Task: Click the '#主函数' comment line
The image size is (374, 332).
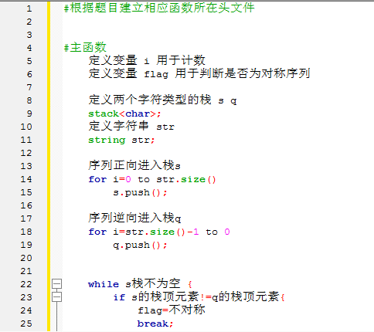Action: 85,48
